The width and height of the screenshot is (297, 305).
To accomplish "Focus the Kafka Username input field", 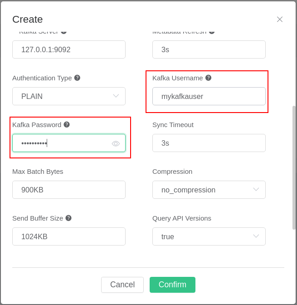I will pos(209,96).
